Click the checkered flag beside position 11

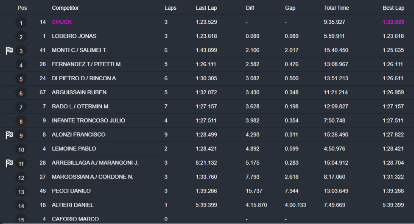[x=9, y=163]
